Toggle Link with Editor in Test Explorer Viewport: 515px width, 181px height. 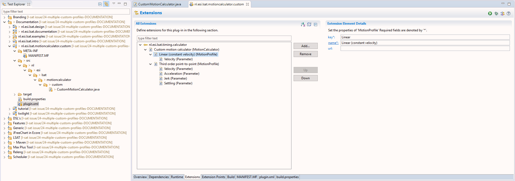pos(106,4)
